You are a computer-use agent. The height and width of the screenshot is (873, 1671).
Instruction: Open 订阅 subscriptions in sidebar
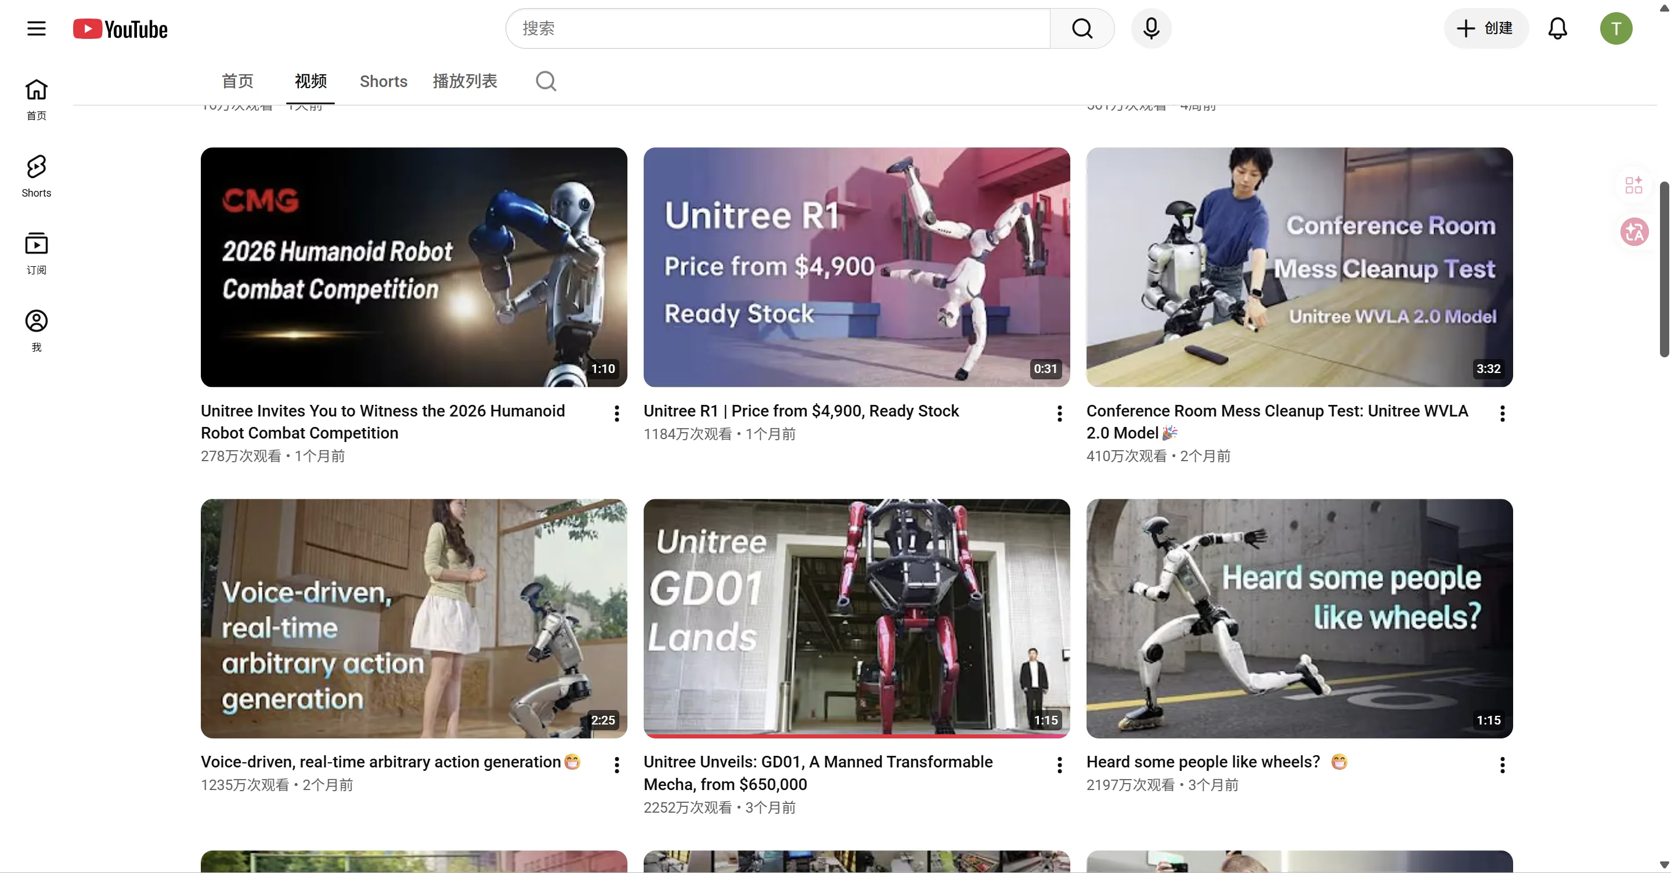[37, 253]
